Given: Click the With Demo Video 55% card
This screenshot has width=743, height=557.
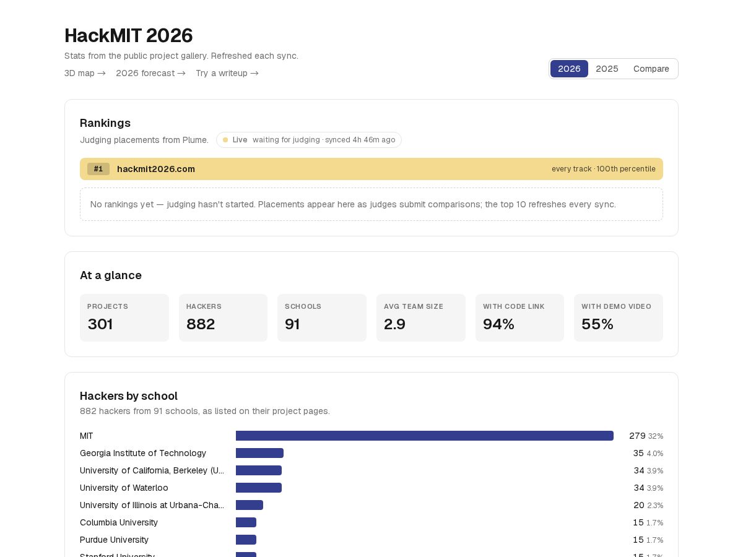Looking at the screenshot, I should tap(619, 317).
